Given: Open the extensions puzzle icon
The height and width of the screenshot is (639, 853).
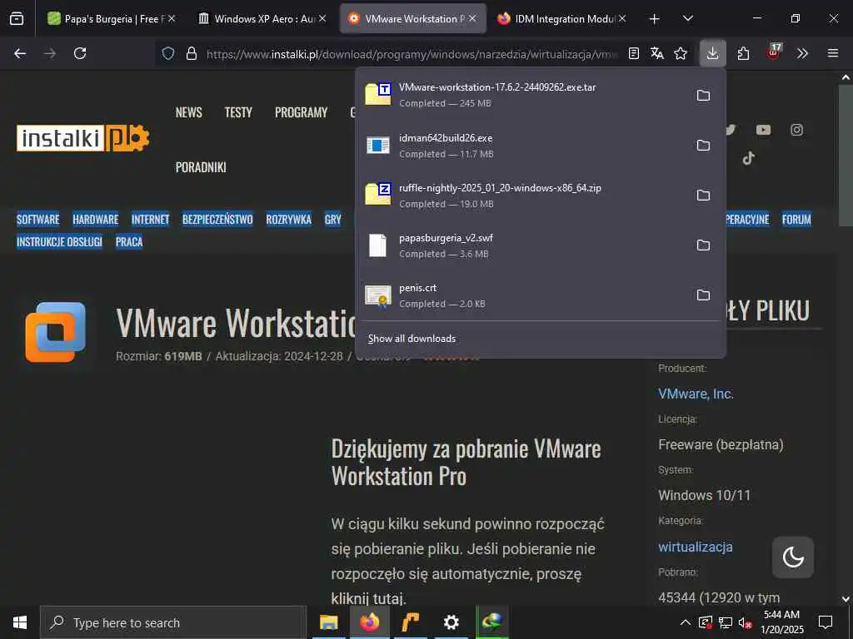Looking at the screenshot, I should click(x=743, y=53).
